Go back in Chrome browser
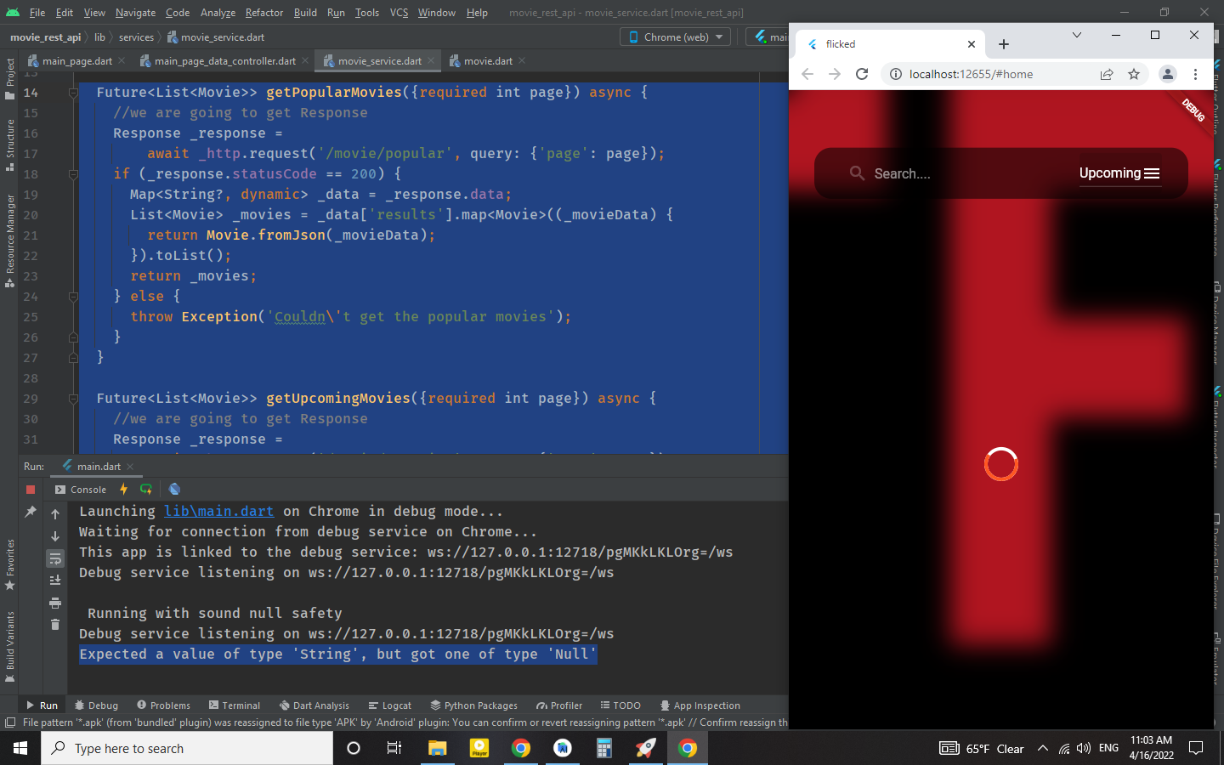The image size is (1224, 765). click(x=807, y=74)
